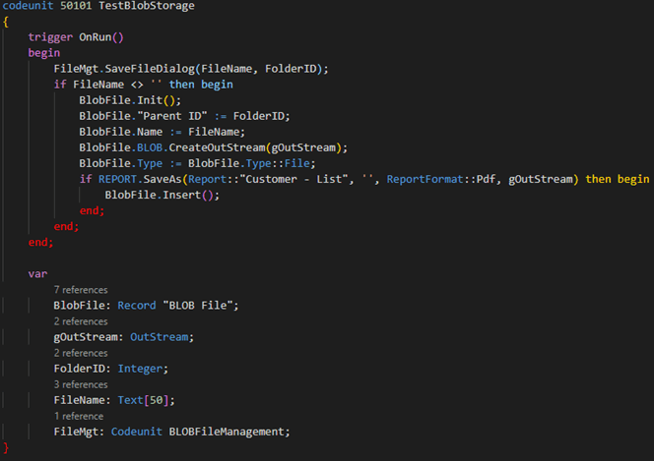Click 'Init' in BlobFile.Init() line
This screenshot has width=654, height=461.
(x=150, y=100)
